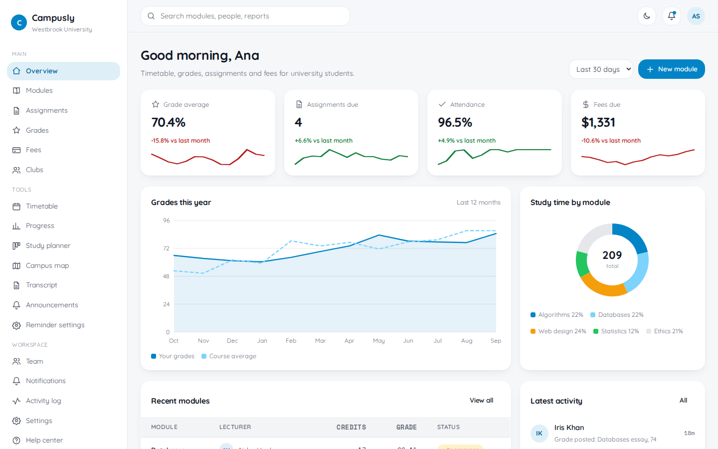Image resolution: width=718 pixels, height=449 pixels.
Task: Click the STATUS column header
Action: (449, 428)
